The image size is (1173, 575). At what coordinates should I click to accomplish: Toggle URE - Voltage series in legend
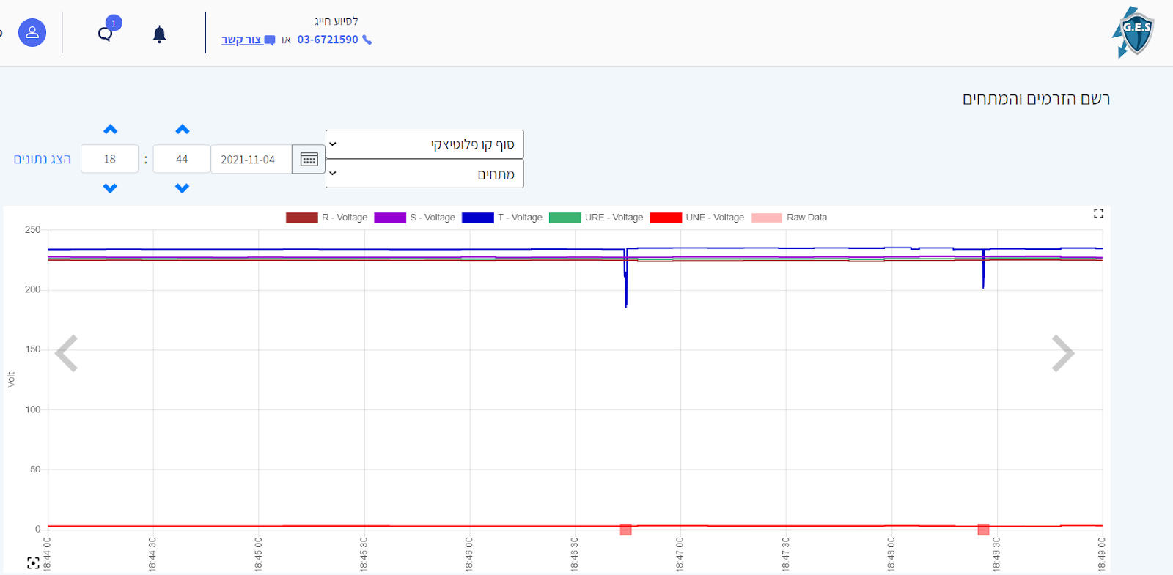pos(596,218)
